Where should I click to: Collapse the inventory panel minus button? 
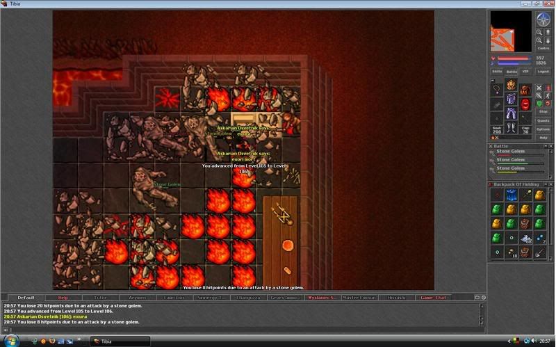click(493, 81)
